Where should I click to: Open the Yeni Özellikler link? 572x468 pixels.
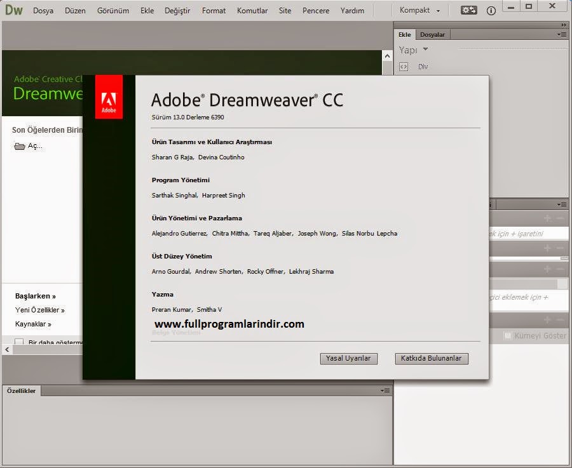[40, 310]
